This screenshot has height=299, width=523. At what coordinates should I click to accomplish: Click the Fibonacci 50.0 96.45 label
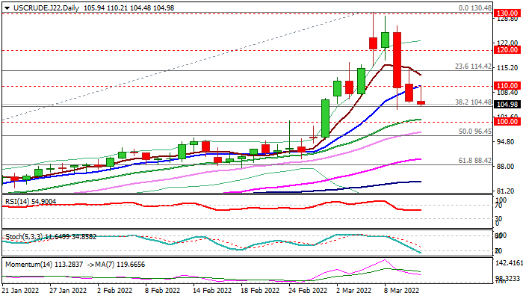[x=475, y=132]
